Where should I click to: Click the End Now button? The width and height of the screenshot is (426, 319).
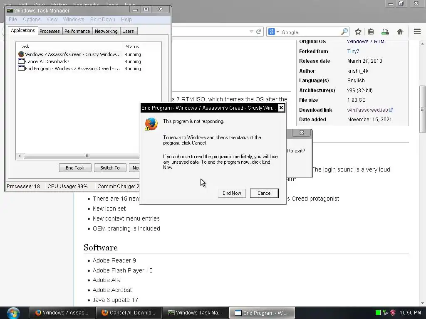pyautogui.click(x=232, y=193)
